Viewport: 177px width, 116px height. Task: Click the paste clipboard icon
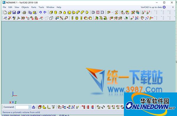tap(35, 12)
